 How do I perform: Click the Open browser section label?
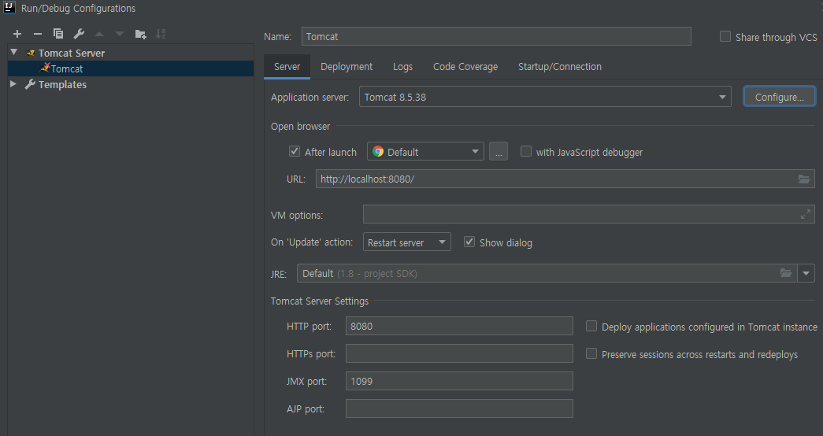(300, 127)
